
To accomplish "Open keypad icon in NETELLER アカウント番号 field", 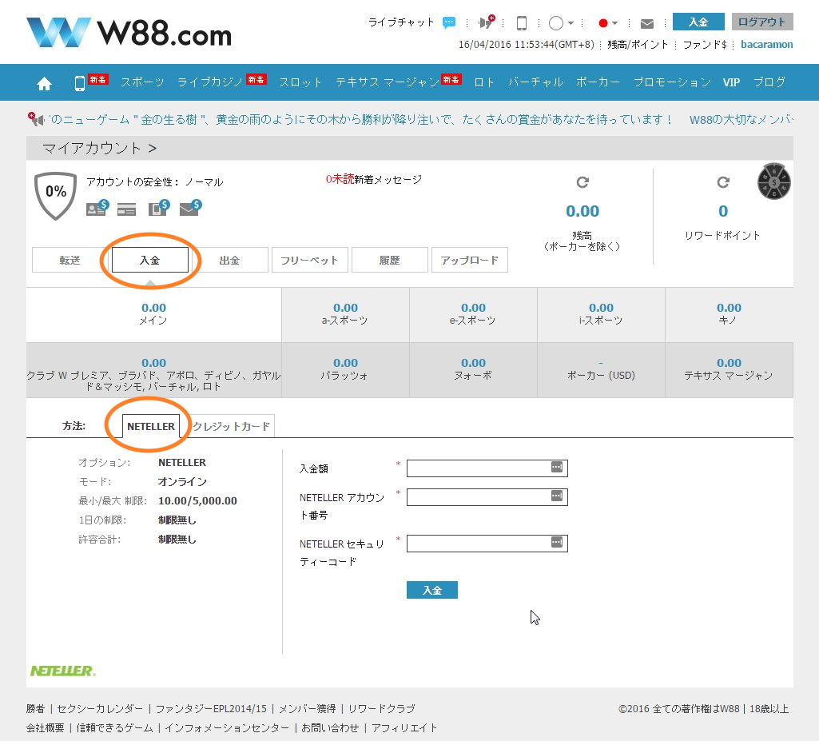I will click(x=557, y=496).
